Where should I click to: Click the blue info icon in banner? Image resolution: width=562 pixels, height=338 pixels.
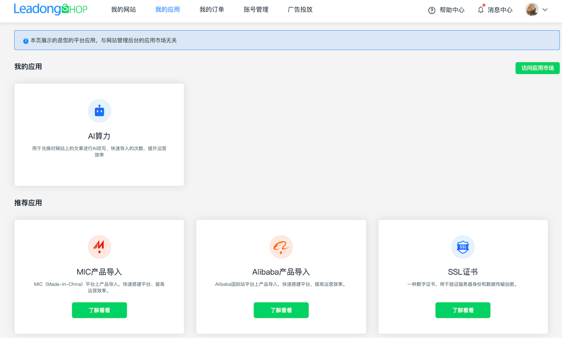pyautogui.click(x=26, y=41)
